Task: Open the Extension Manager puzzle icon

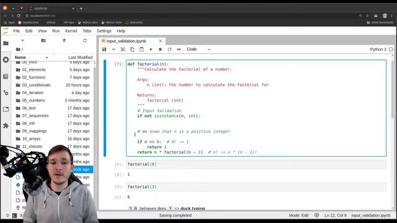Action: tap(6, 126)
